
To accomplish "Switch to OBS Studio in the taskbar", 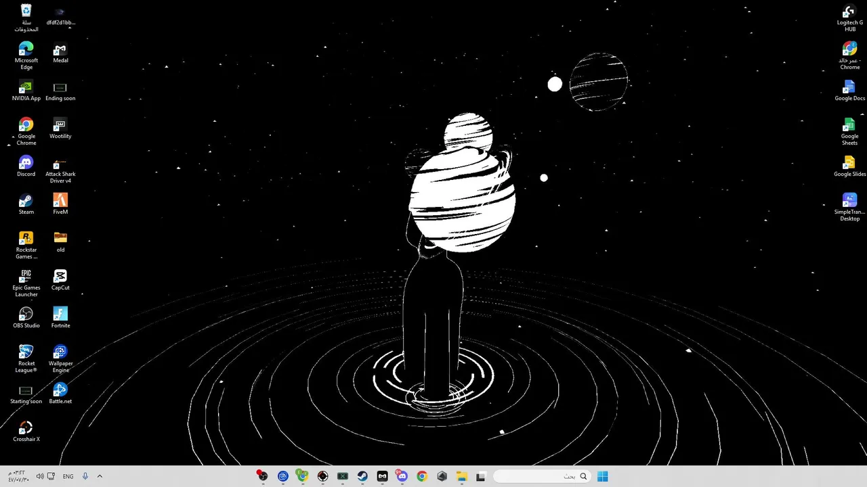I will click(x=262, y=476).
